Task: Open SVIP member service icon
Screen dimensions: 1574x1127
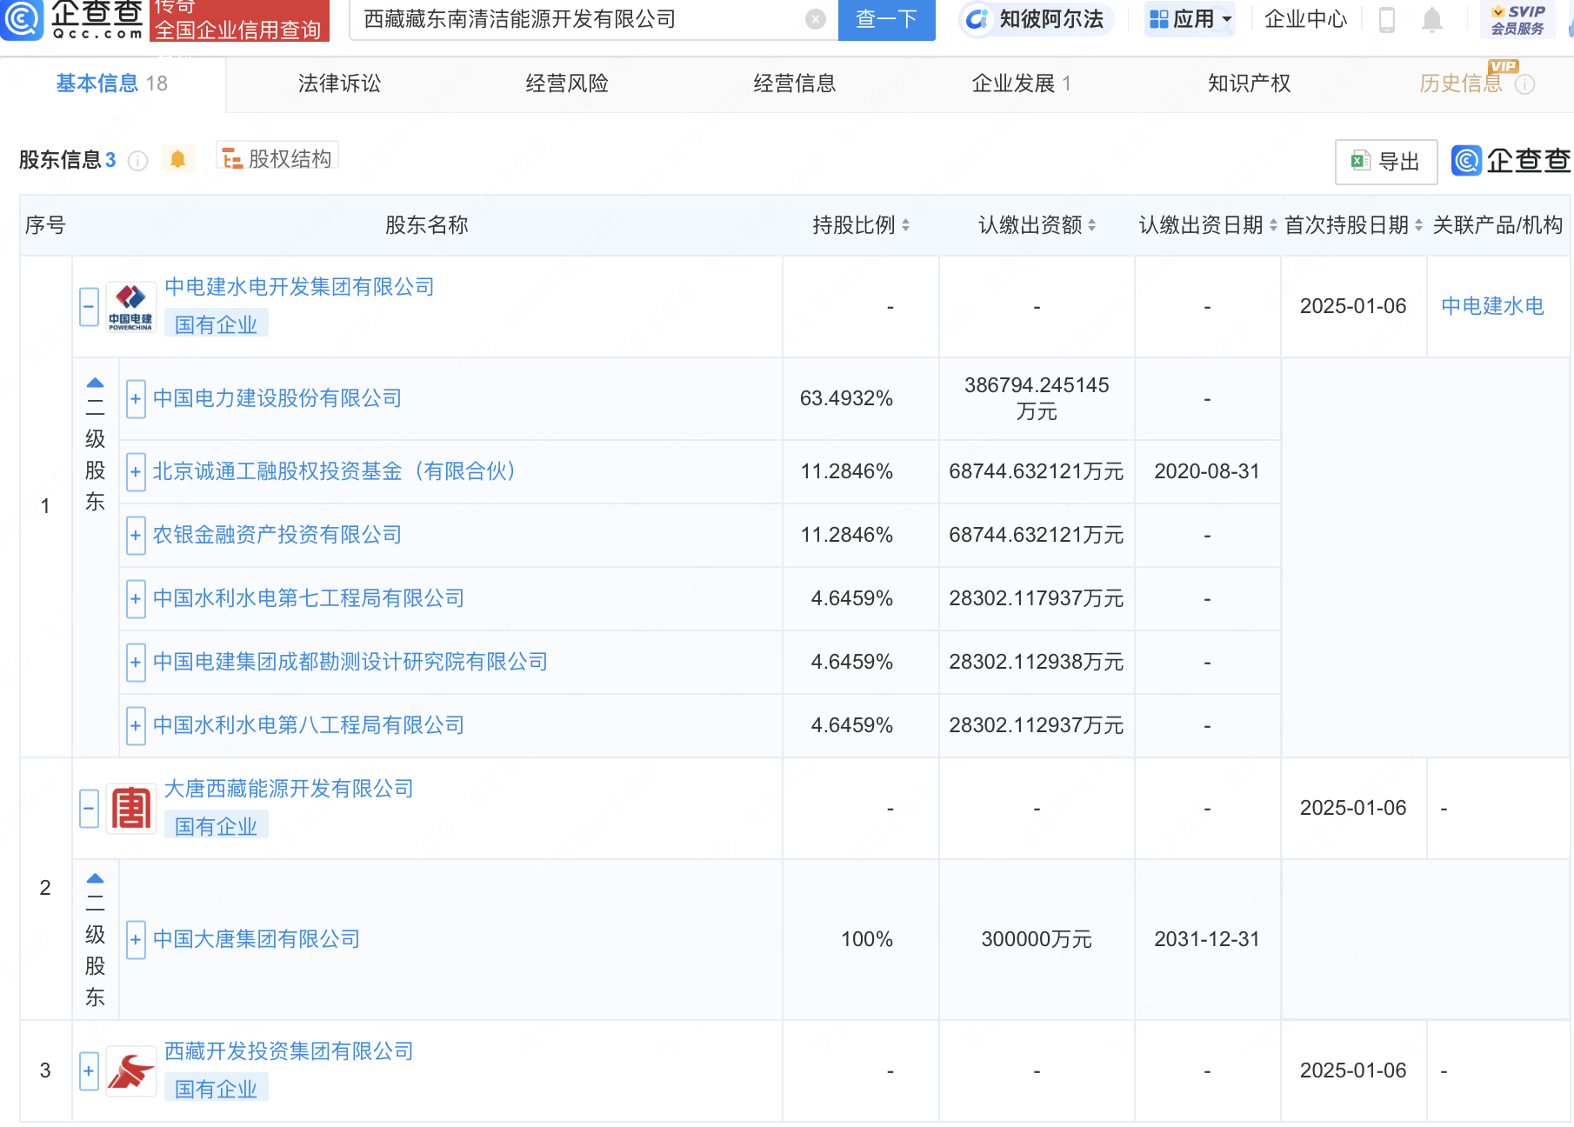Action: coord(1517,19)
